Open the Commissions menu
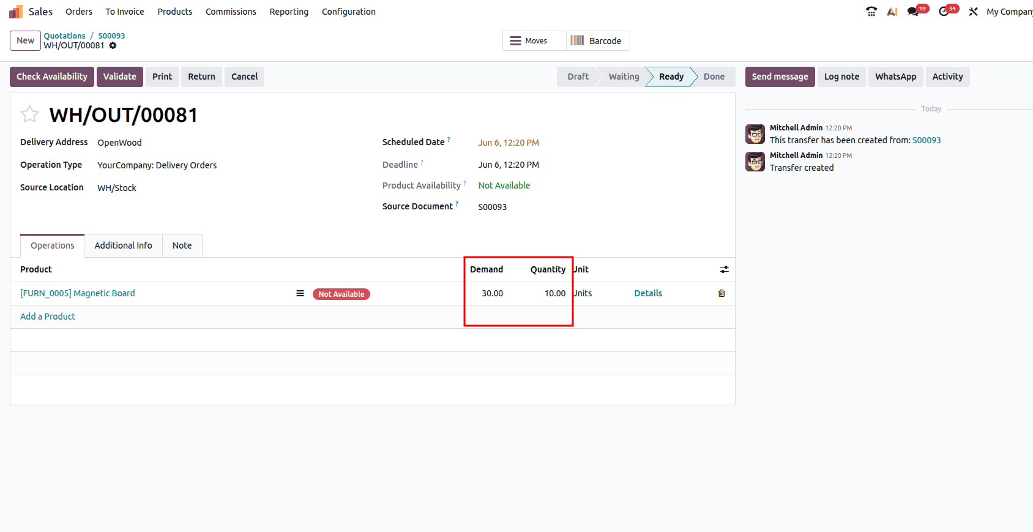 [x=231, y=12]
